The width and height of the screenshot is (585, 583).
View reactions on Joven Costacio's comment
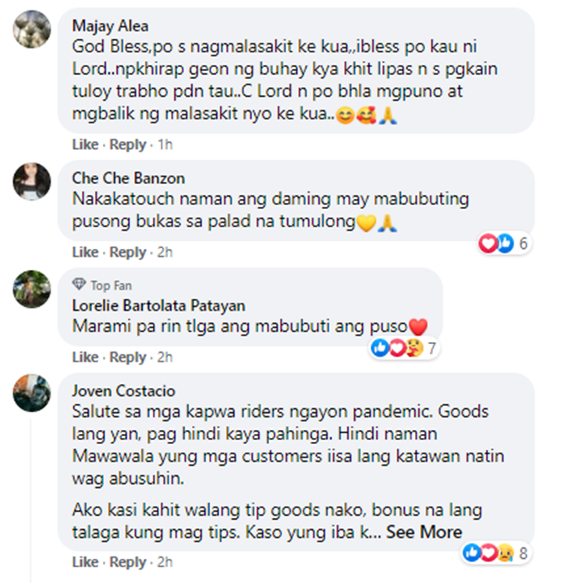pyautogui.click(x=495, y=553)
